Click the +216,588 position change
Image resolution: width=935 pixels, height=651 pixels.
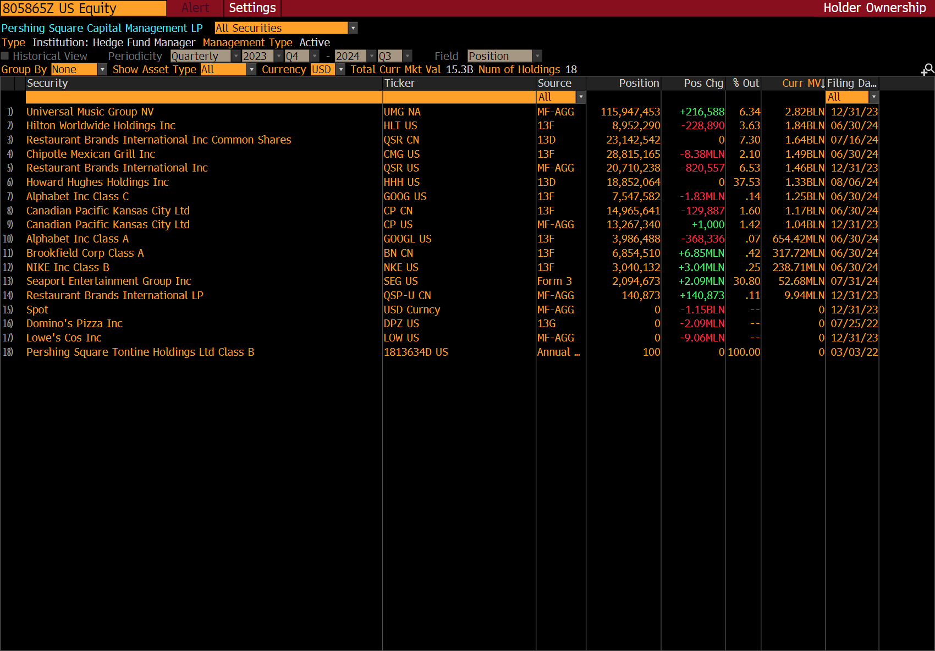click(x=702, y=112)
